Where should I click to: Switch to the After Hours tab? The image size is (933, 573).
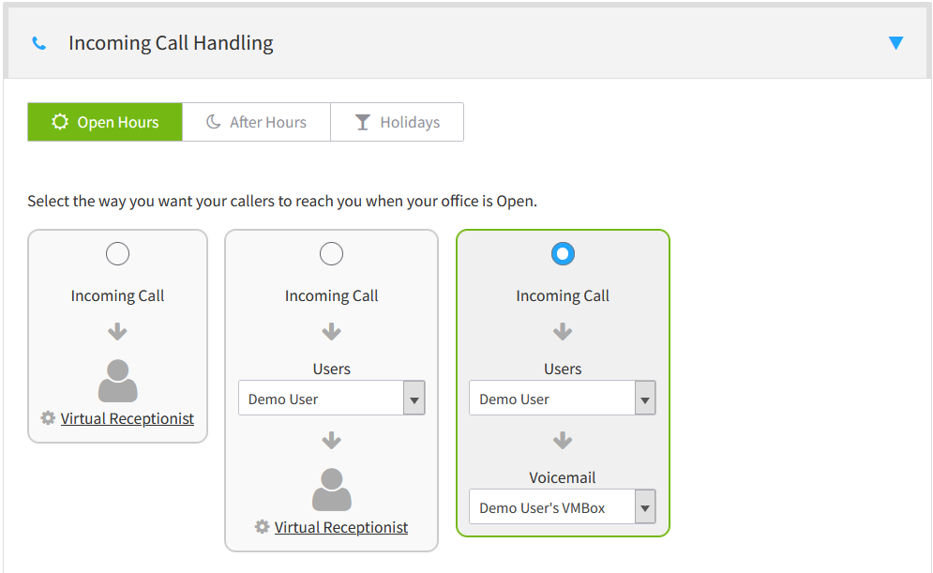[x=256, y=122]
